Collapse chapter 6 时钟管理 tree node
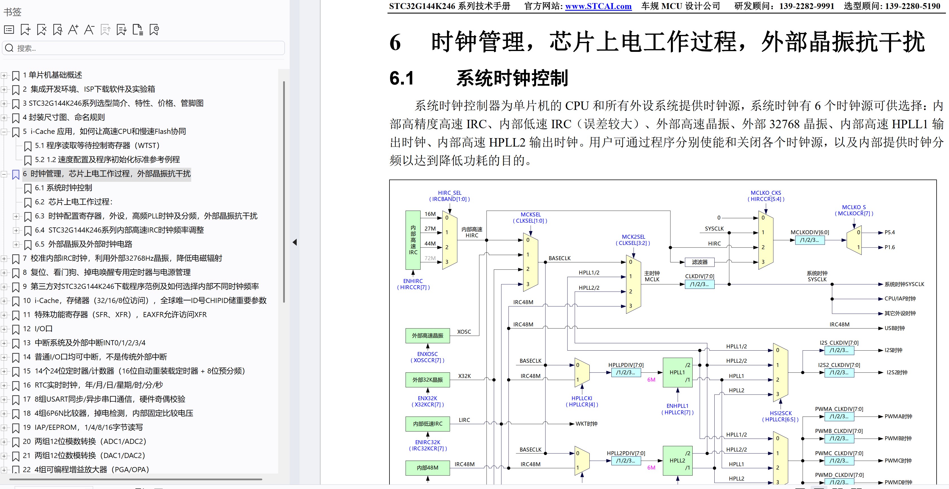 (4, 174)
